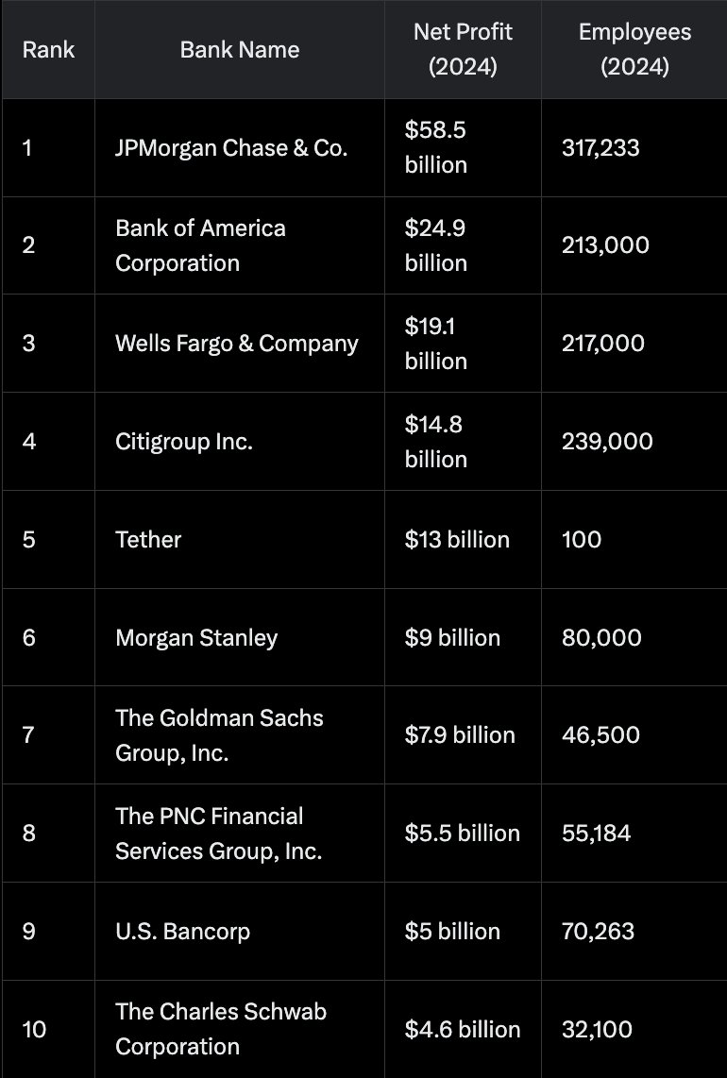727x1078 pixels.
Task: Select the Citigroup Inc. name cell
Action: tap(240, 442)
